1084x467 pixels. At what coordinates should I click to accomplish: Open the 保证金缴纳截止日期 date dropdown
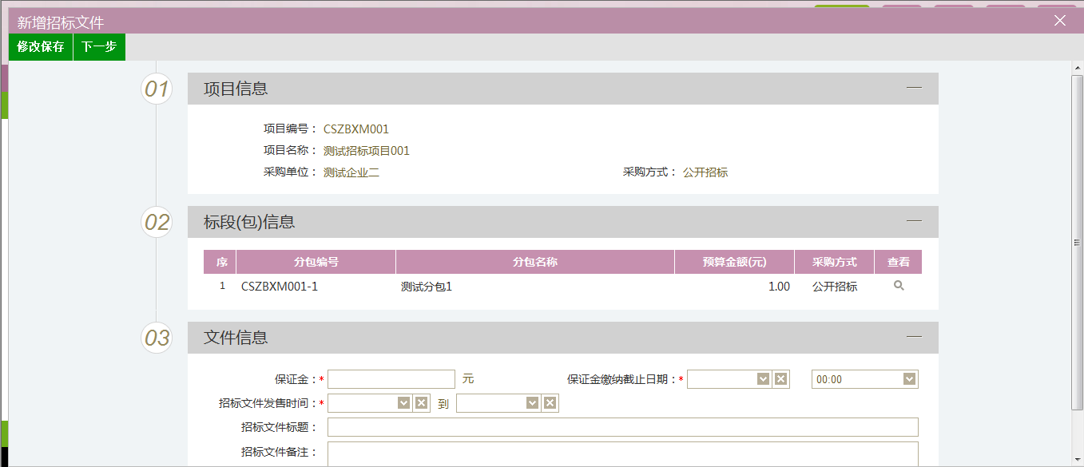[763, 379]
